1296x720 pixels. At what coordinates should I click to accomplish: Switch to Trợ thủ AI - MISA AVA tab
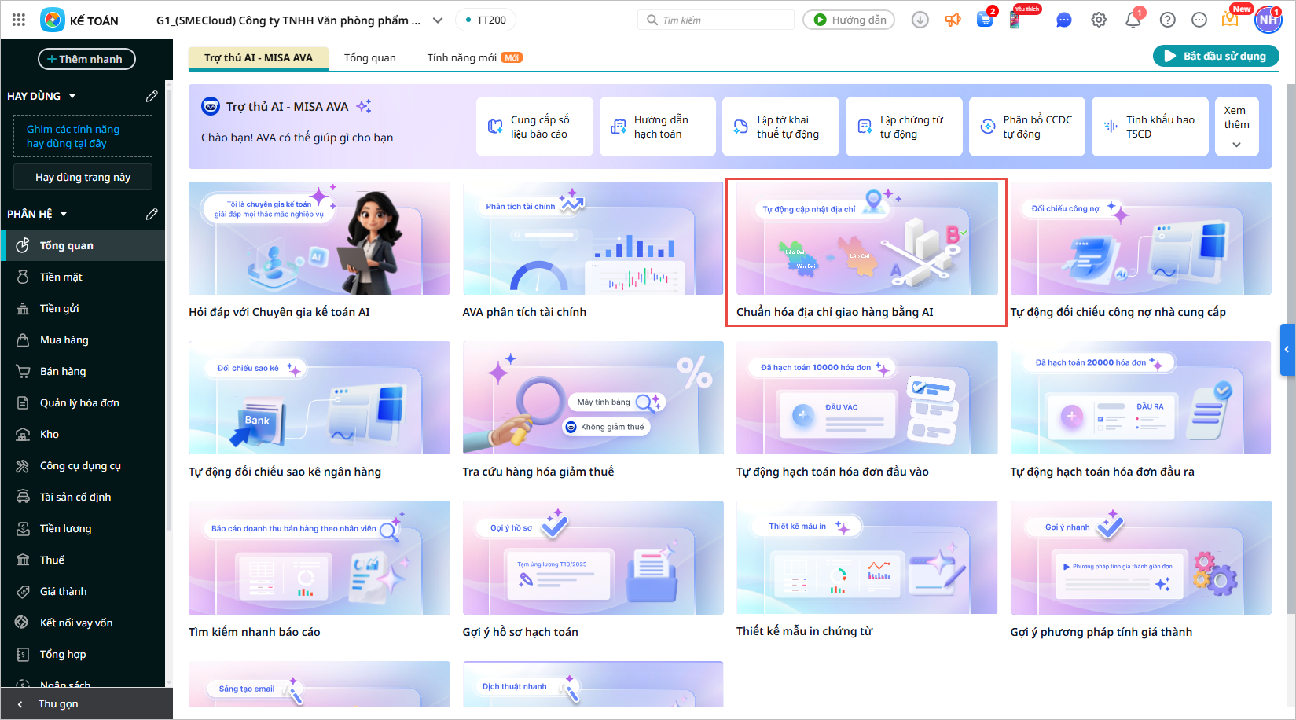[x=259, y=57]
